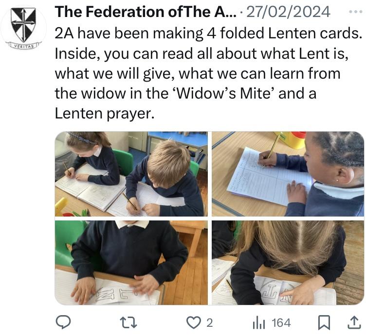
Task: Open top-left photo of two children writing
Action: (x=131, y=174)
